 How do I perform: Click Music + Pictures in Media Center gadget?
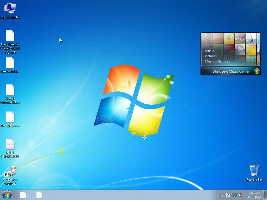click(217, 61)
